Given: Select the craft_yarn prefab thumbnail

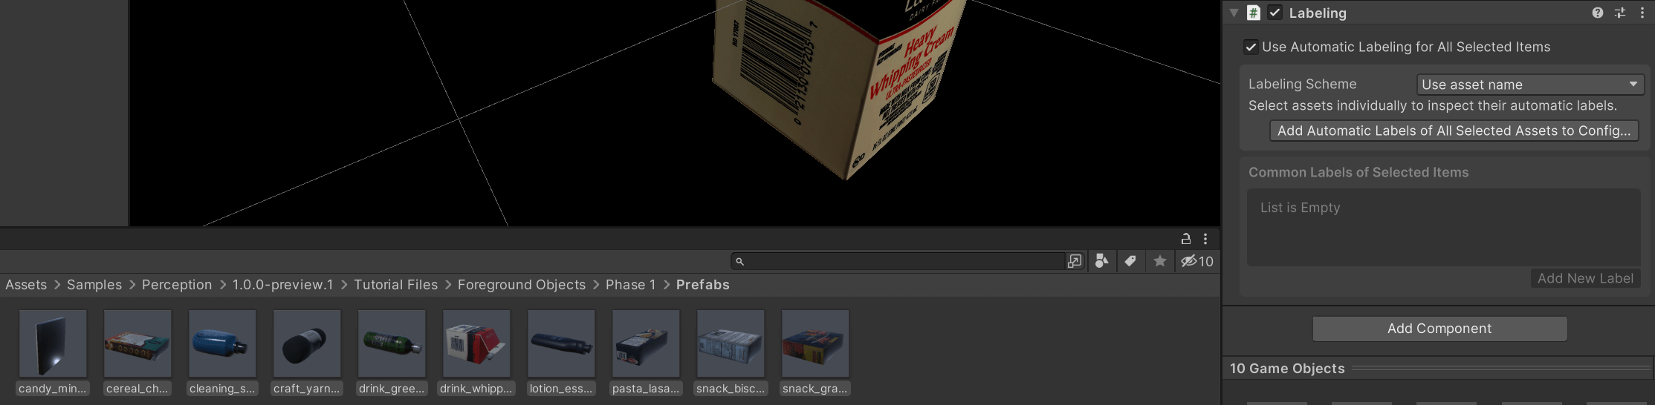Looking at the screenshot, I should click(307, 343).
